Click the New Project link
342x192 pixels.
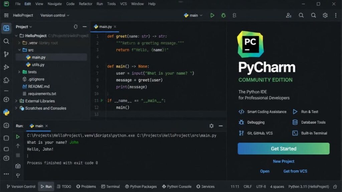click(x=284, y=161)
